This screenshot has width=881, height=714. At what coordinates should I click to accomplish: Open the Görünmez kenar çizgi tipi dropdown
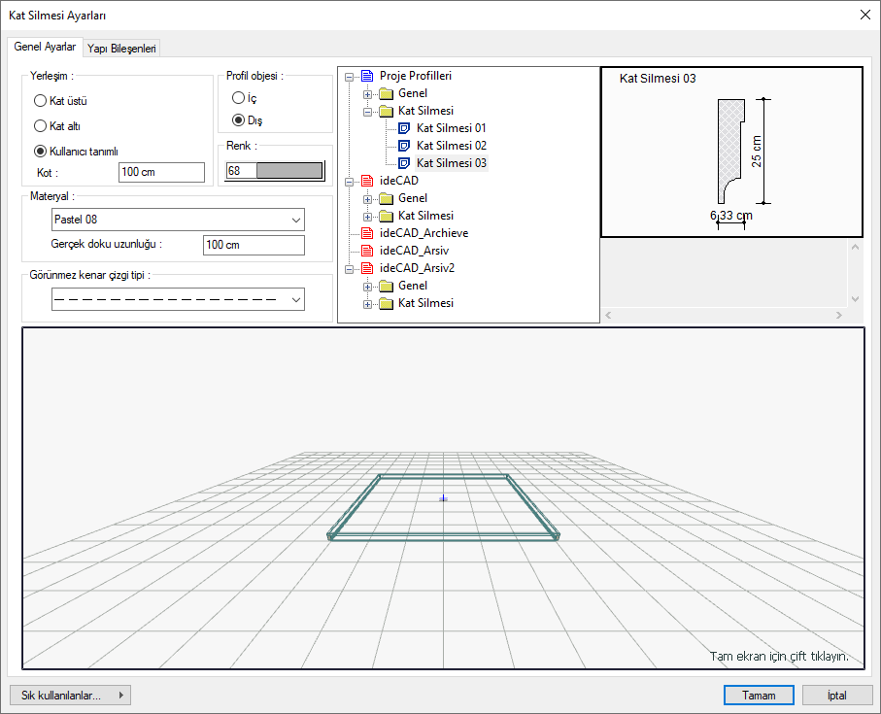coord(178,300)
